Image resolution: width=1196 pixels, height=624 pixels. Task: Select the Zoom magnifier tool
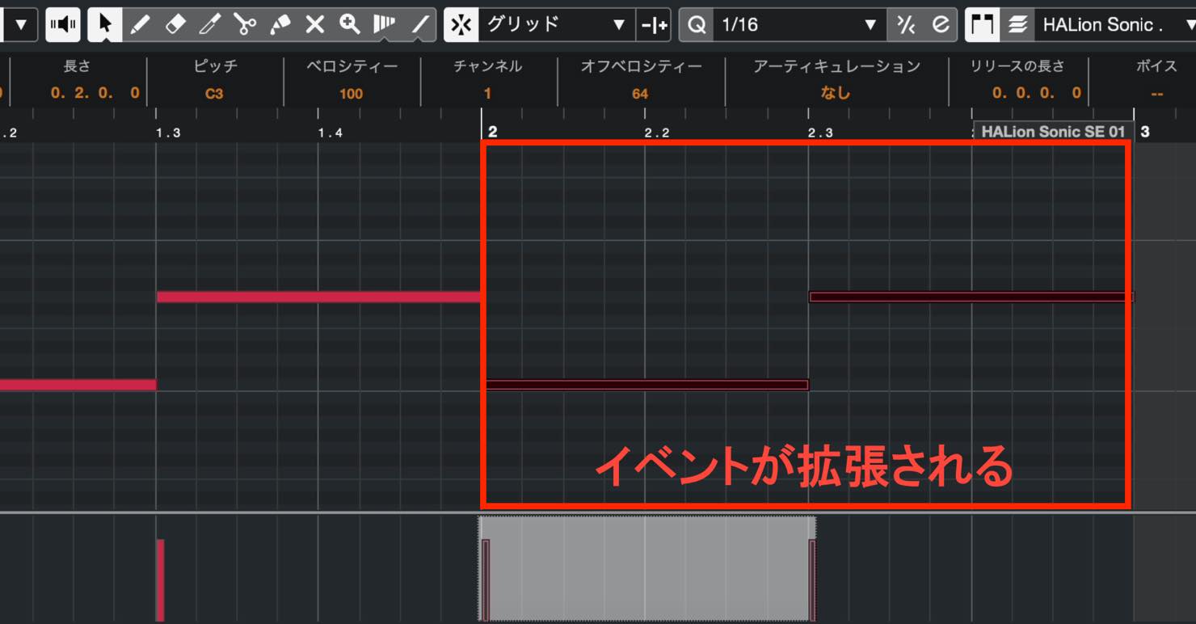(349, 24)
